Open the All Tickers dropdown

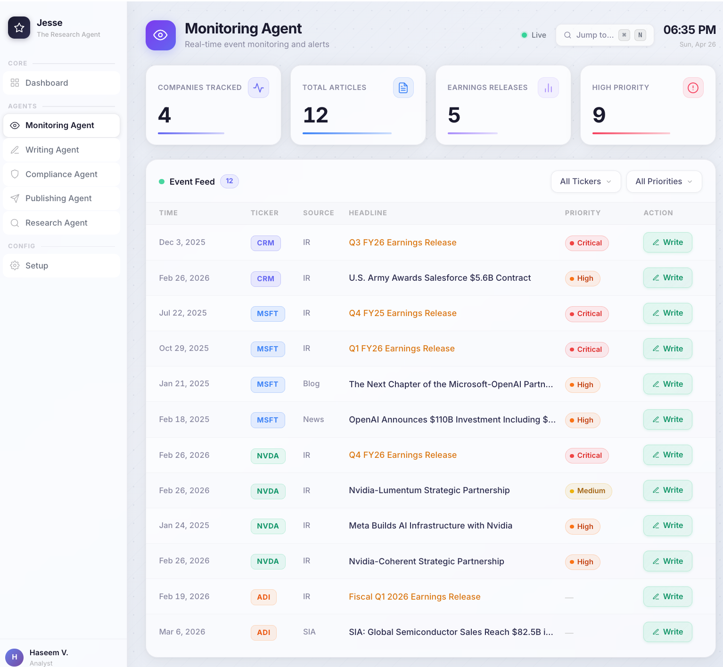(585, 181)
